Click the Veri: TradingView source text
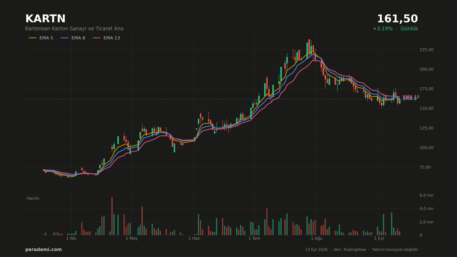Viewport: 457px width, 257px height. (350, 250)
